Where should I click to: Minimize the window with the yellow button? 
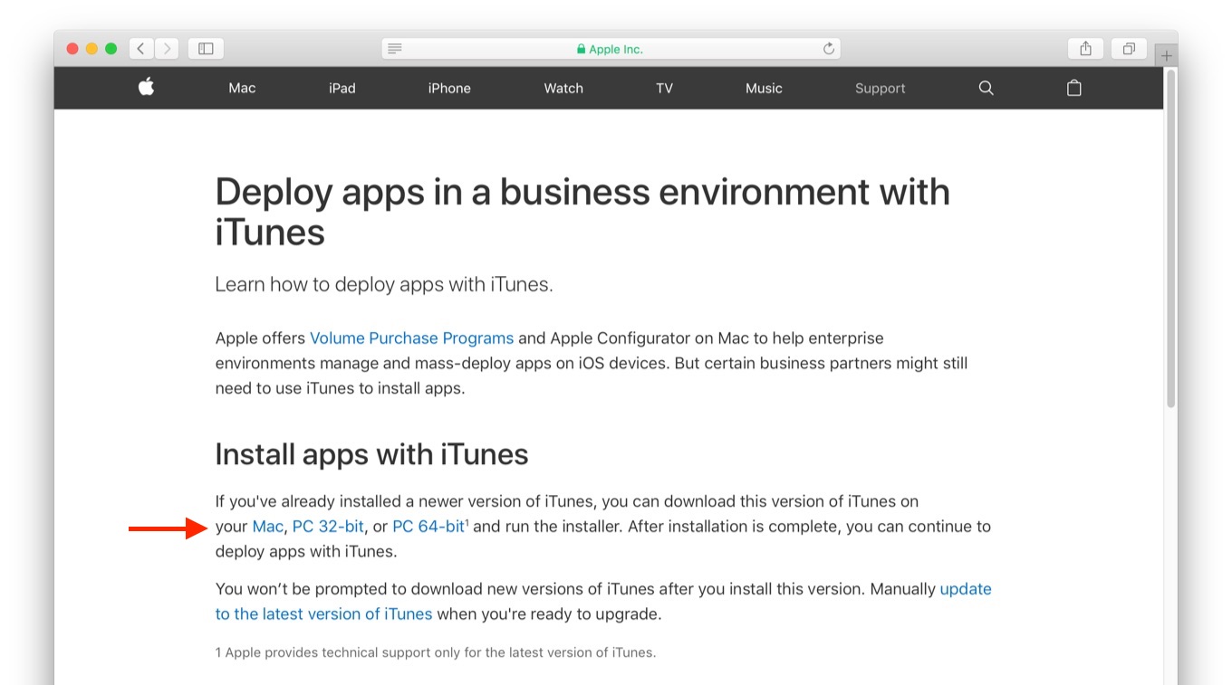click(x=91, y=49)
